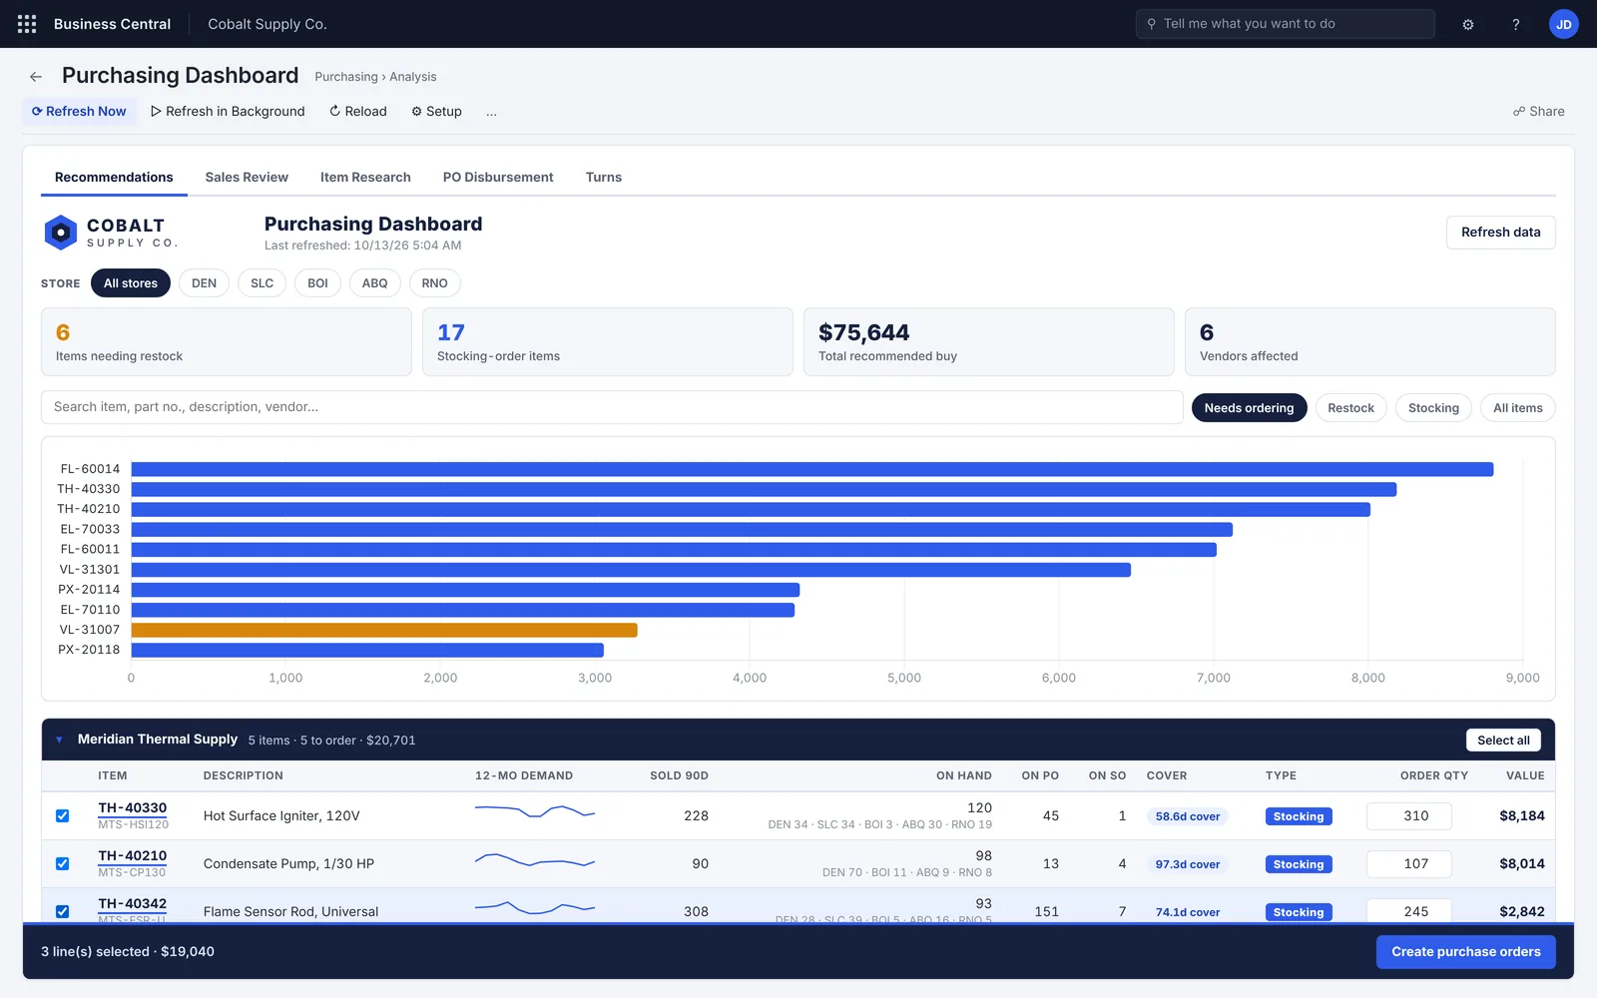Click Stocking badge on Hot Surface Igniter row
This screenshot has height=998, width=1597.
(x=1299, y=816)
